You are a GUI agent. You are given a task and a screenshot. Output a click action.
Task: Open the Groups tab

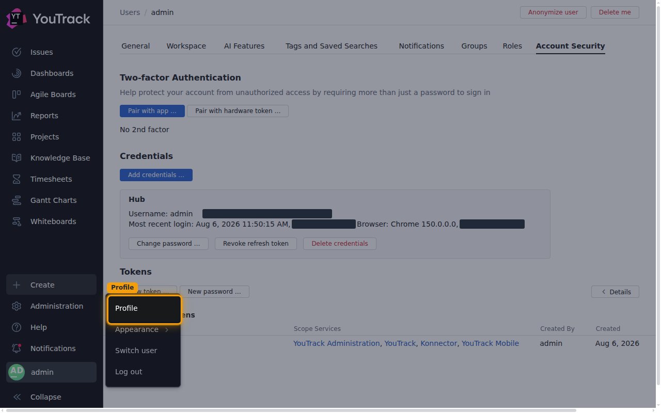474,46
